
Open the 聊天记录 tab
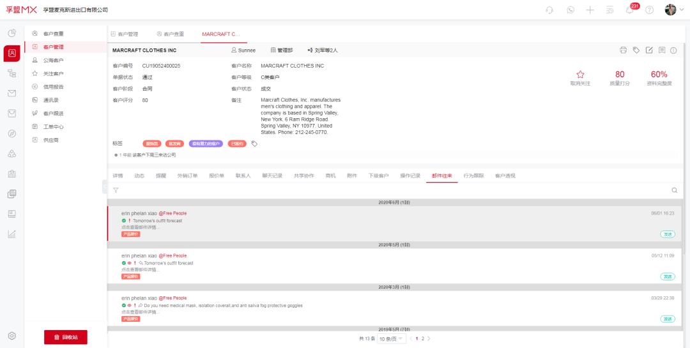[x=272, y=176]
